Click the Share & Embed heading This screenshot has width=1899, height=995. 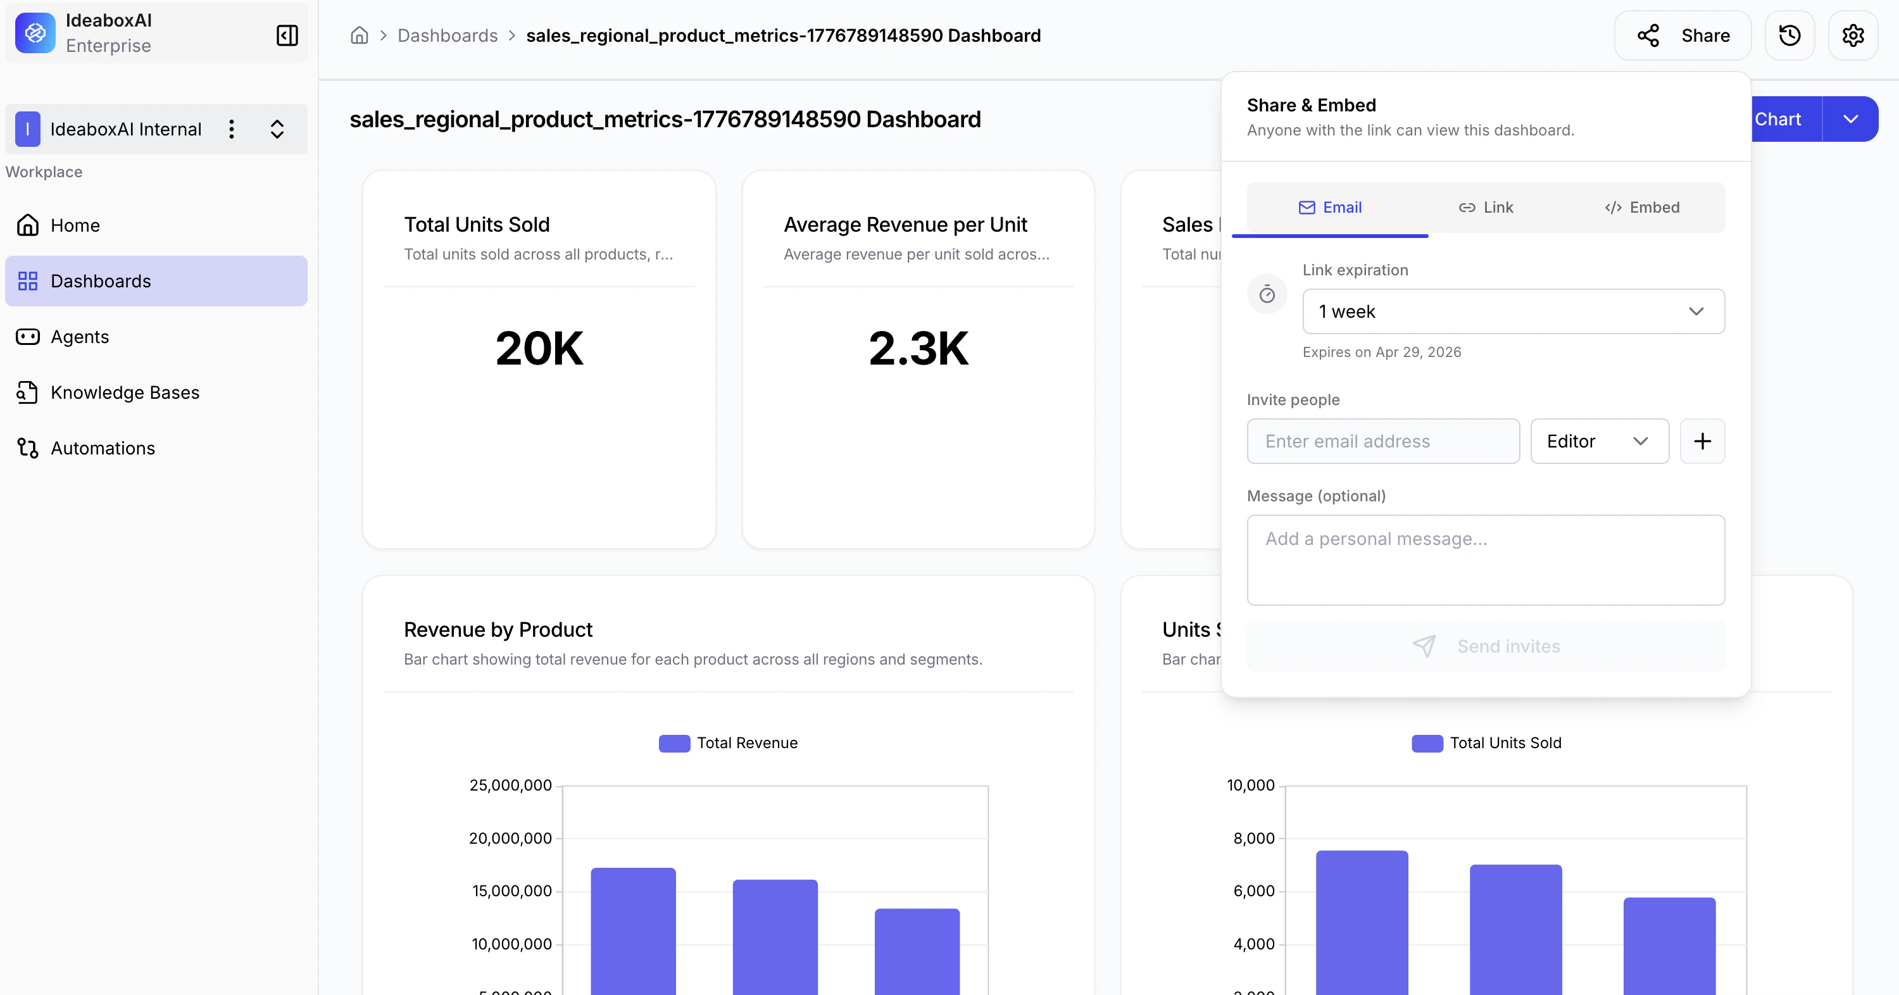[x=1311, y=106]
